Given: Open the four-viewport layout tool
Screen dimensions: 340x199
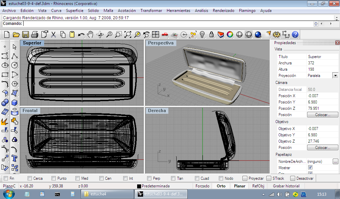Looking at the screenshot, I should pos(155,34).
